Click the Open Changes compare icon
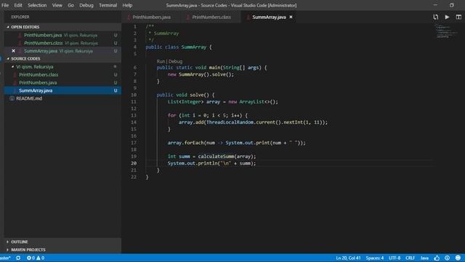The width and height of the screenshot is (465, 262). [435, 17]
